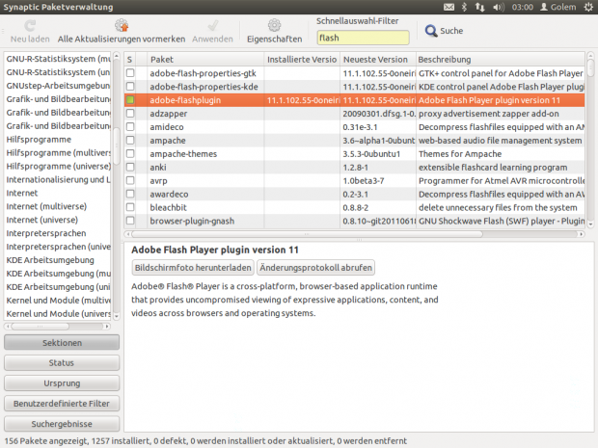598x448 pixels.
Task: Click Alle Aktualisierungen vormerken toolbar icon
Action: (122, 25)
